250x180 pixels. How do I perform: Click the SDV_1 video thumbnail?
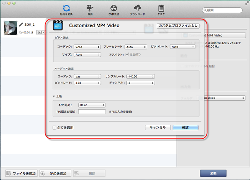pos(10,28)
